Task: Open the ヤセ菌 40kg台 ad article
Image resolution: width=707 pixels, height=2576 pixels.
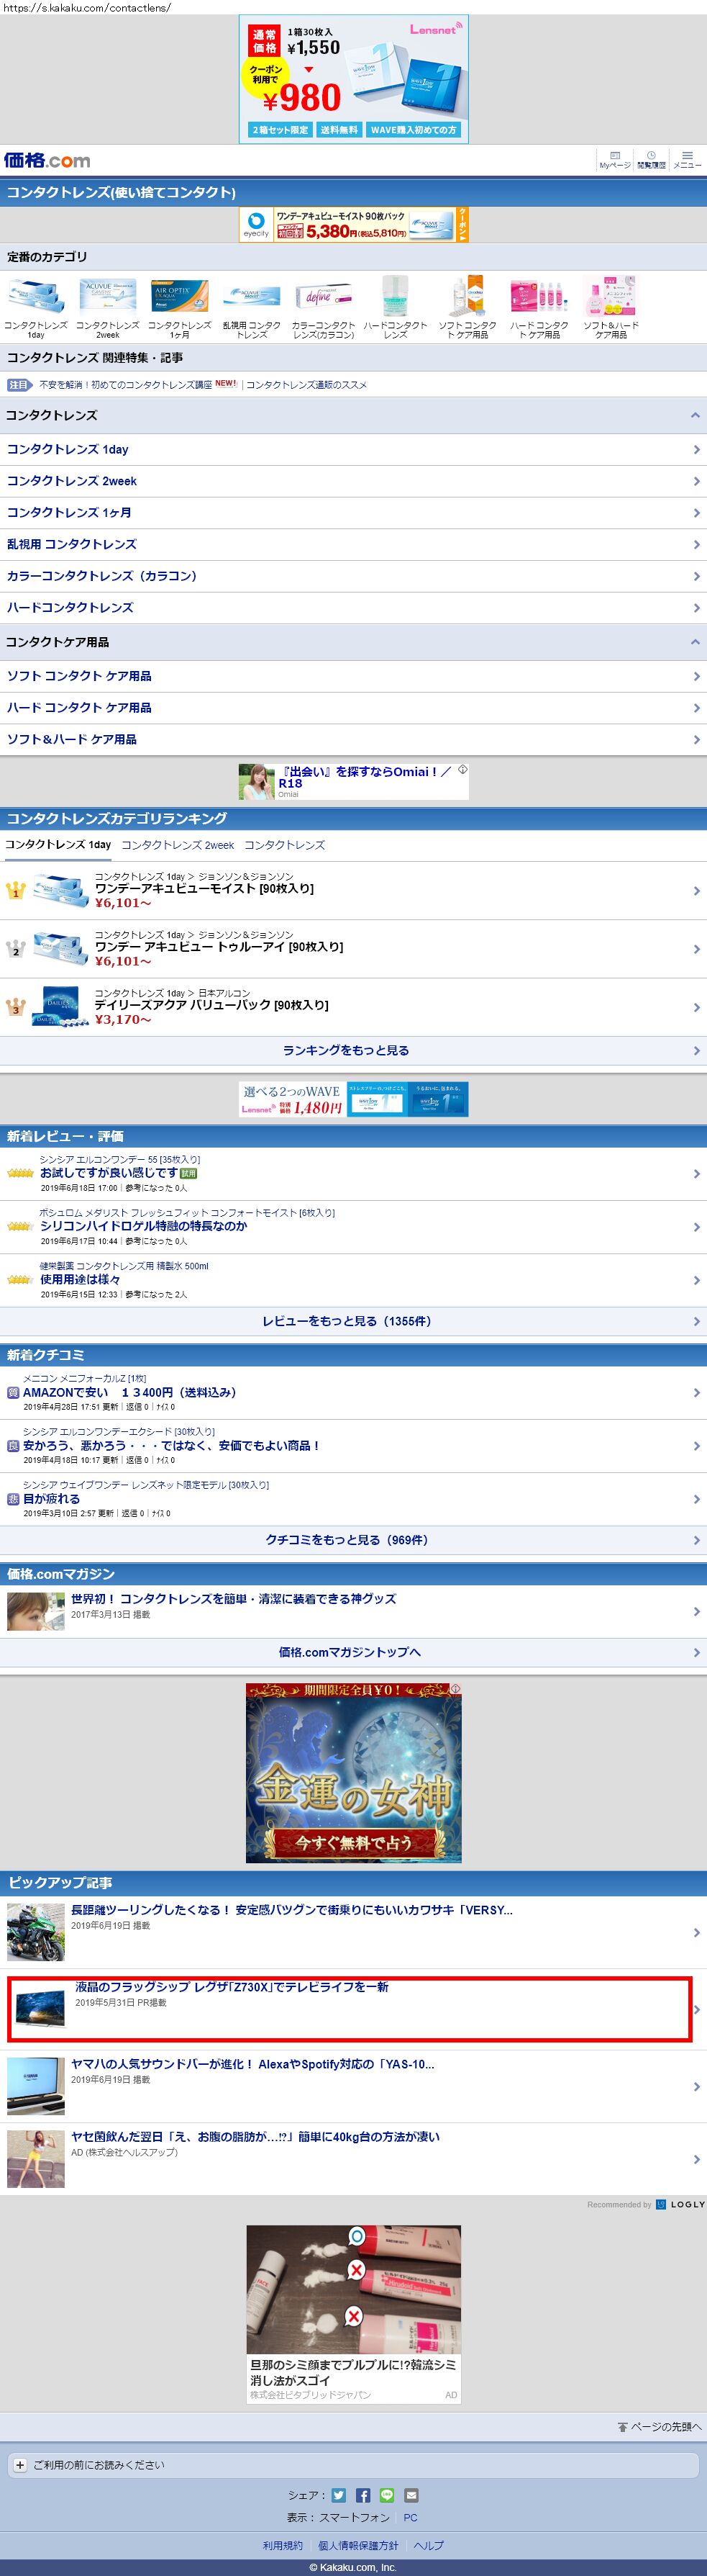Action: pos(354,2159)
